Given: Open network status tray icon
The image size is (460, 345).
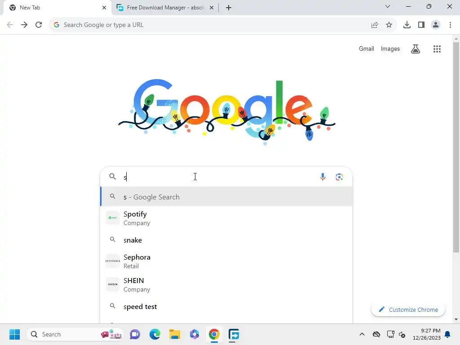Looking at the screenshot, I should (390, 334).
